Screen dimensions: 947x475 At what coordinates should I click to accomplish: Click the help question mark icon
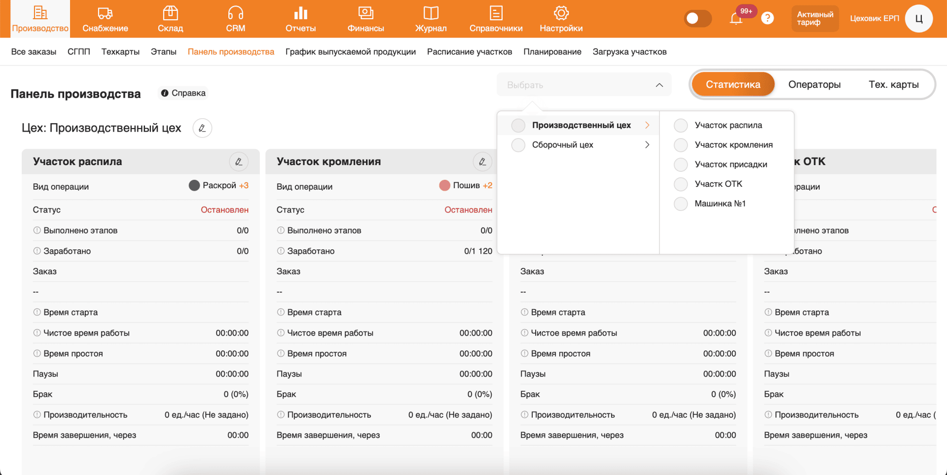click(x=767, y=18)
